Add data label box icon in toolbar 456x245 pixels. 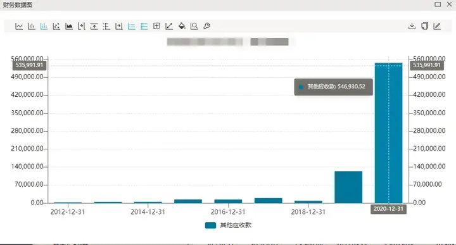157,26
